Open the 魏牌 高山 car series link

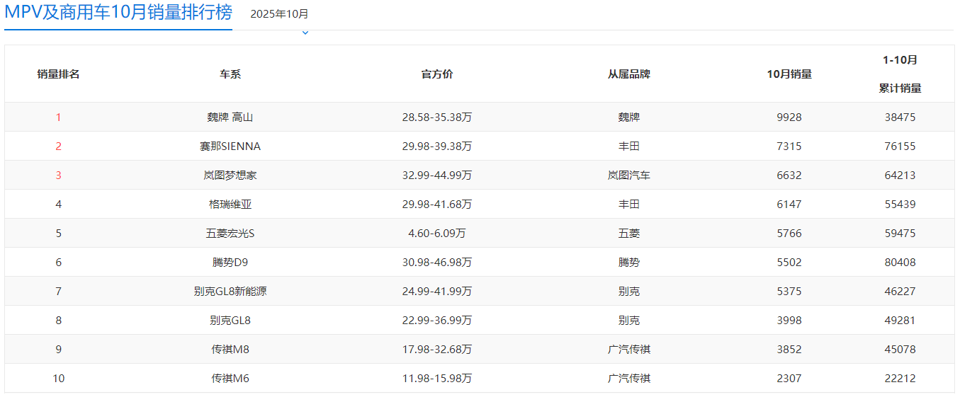[x=230, y=117]
